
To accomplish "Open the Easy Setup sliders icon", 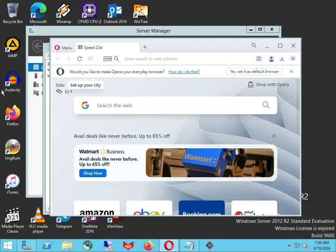I will [x=293, y=59].
